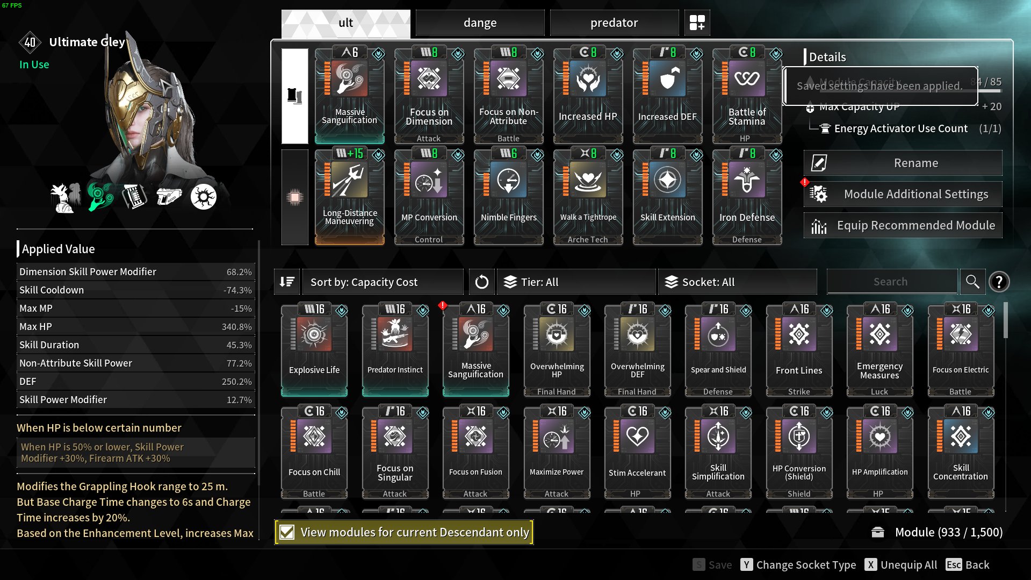Viewport: 1031px width, 580px height.
Task: Click Change Socket Type
Action: 798,564
